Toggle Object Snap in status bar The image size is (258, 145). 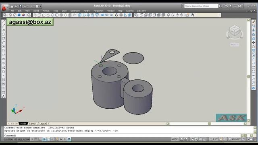[x=48, y=139]
